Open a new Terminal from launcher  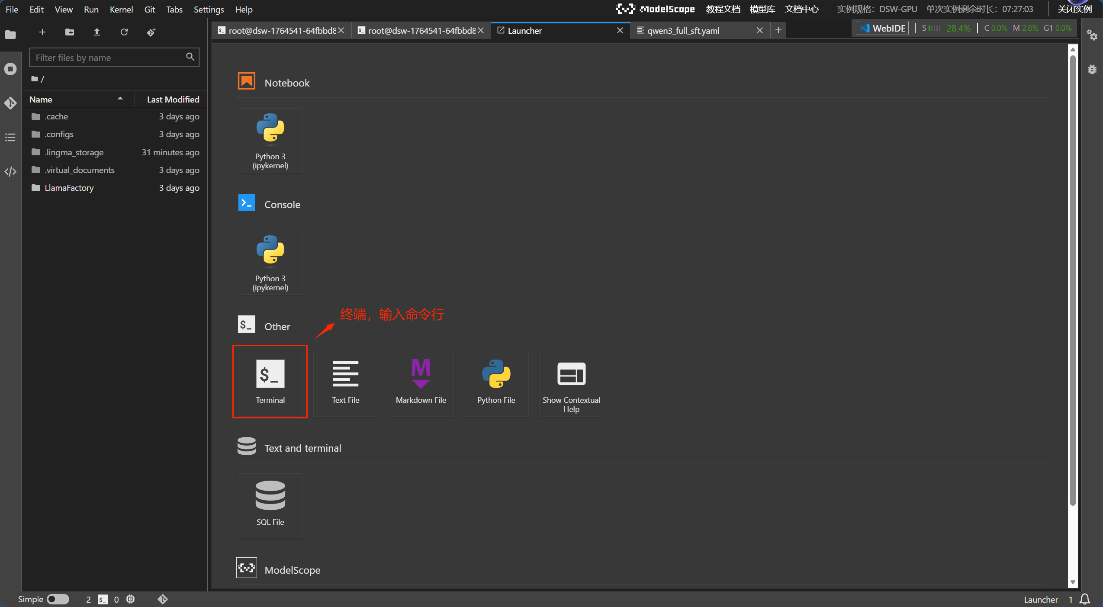coord(270,382)
